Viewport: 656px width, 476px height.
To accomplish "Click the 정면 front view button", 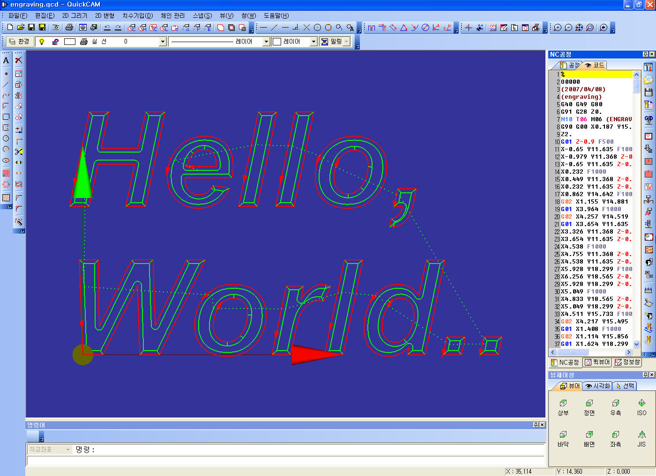I will [x=589, y=407].
